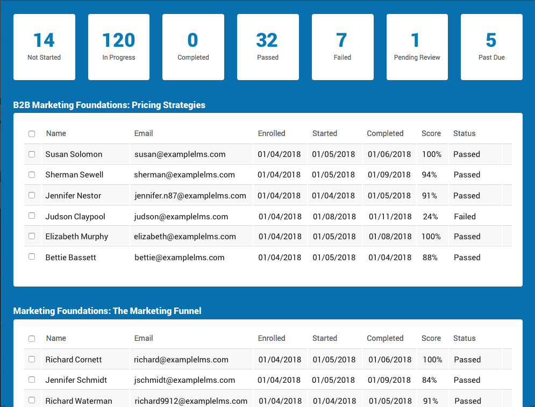Image resolution: width=535 pixels, height=407 pixels.
Task: Click Judson Claypool's started date 01/08/2018
Action: [x=334, y=216]
